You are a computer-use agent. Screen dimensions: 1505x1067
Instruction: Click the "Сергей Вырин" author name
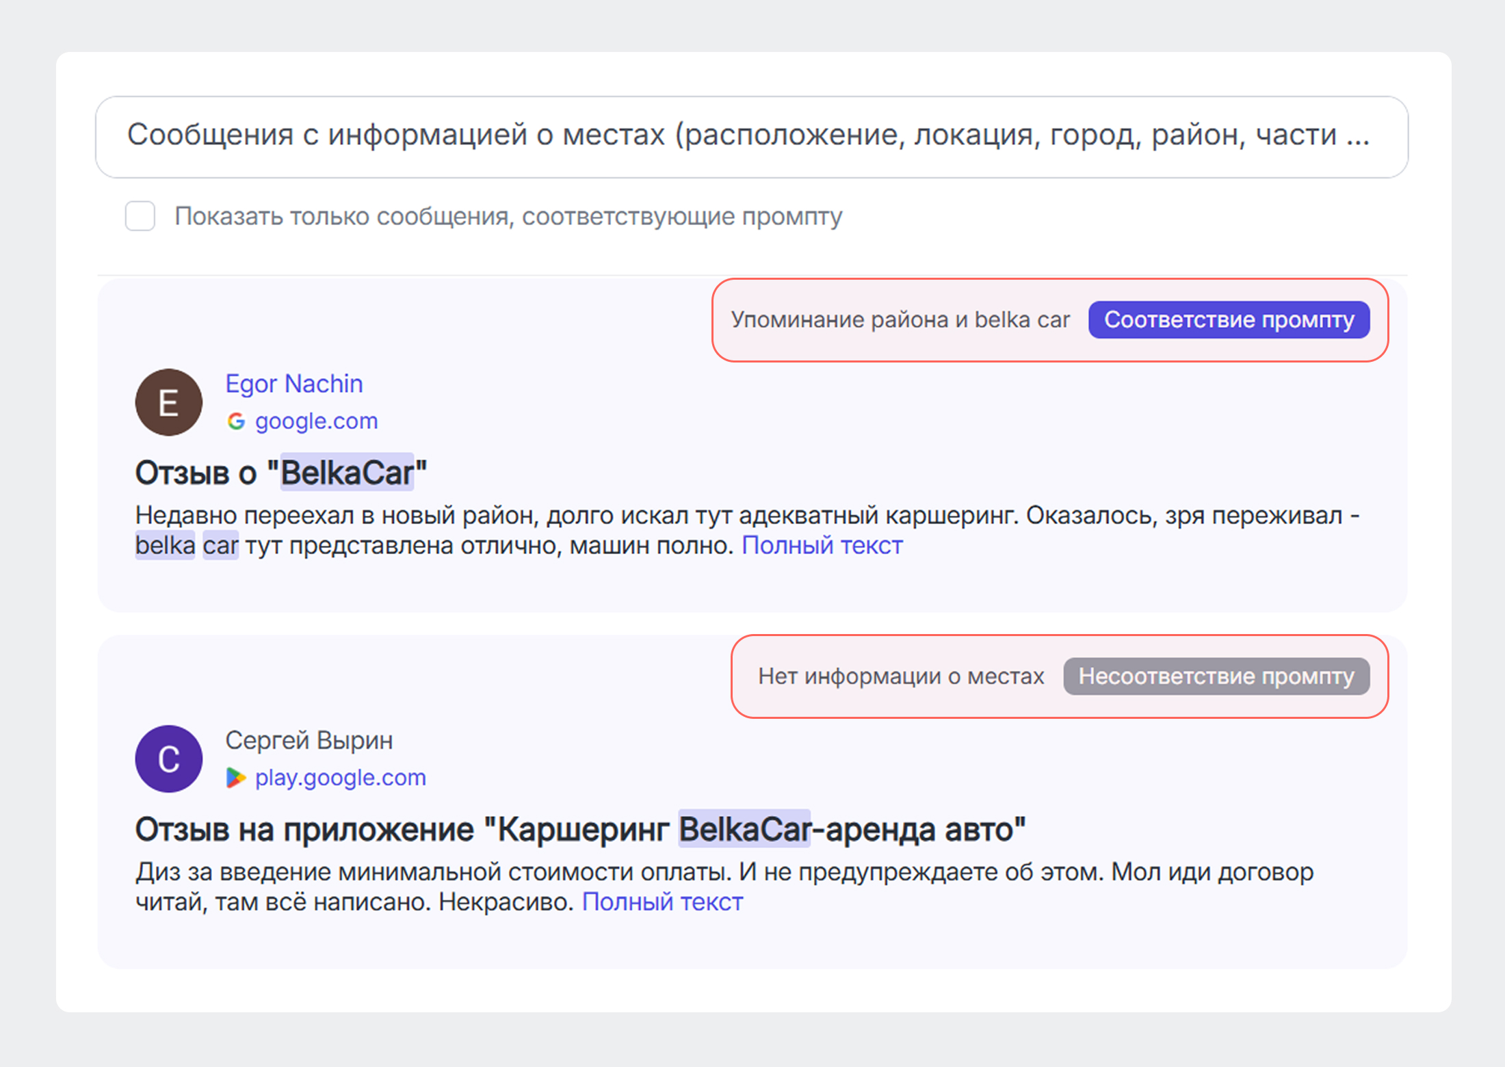click(x=309, y=739)
